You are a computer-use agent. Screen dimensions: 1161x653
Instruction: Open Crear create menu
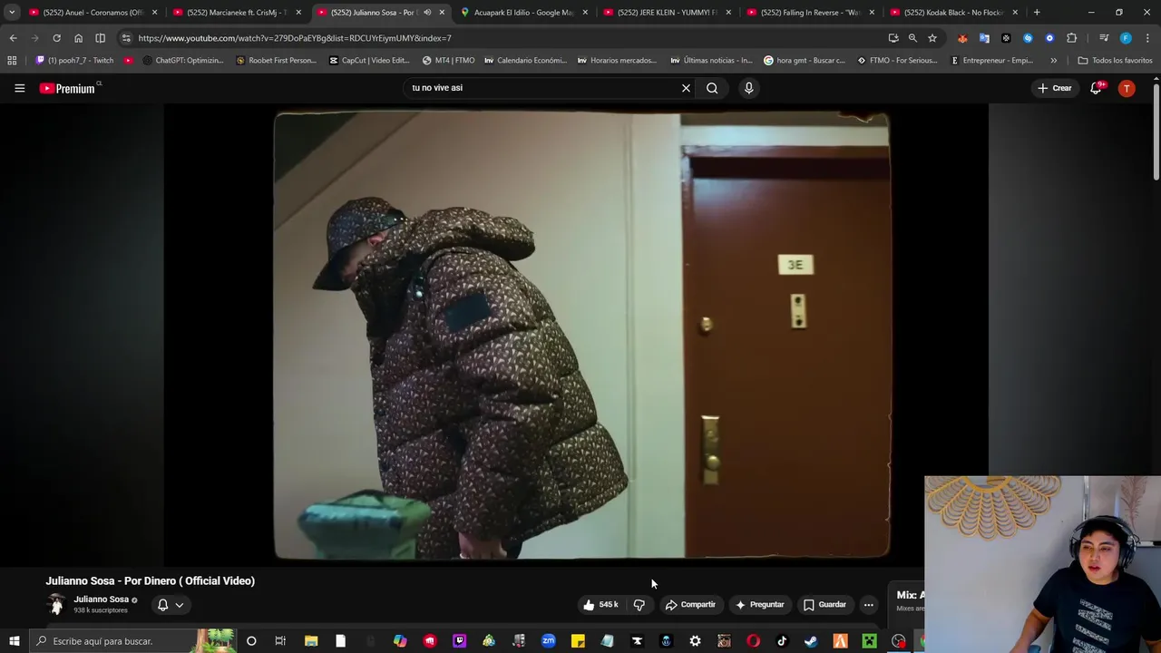click(1055, 88)
